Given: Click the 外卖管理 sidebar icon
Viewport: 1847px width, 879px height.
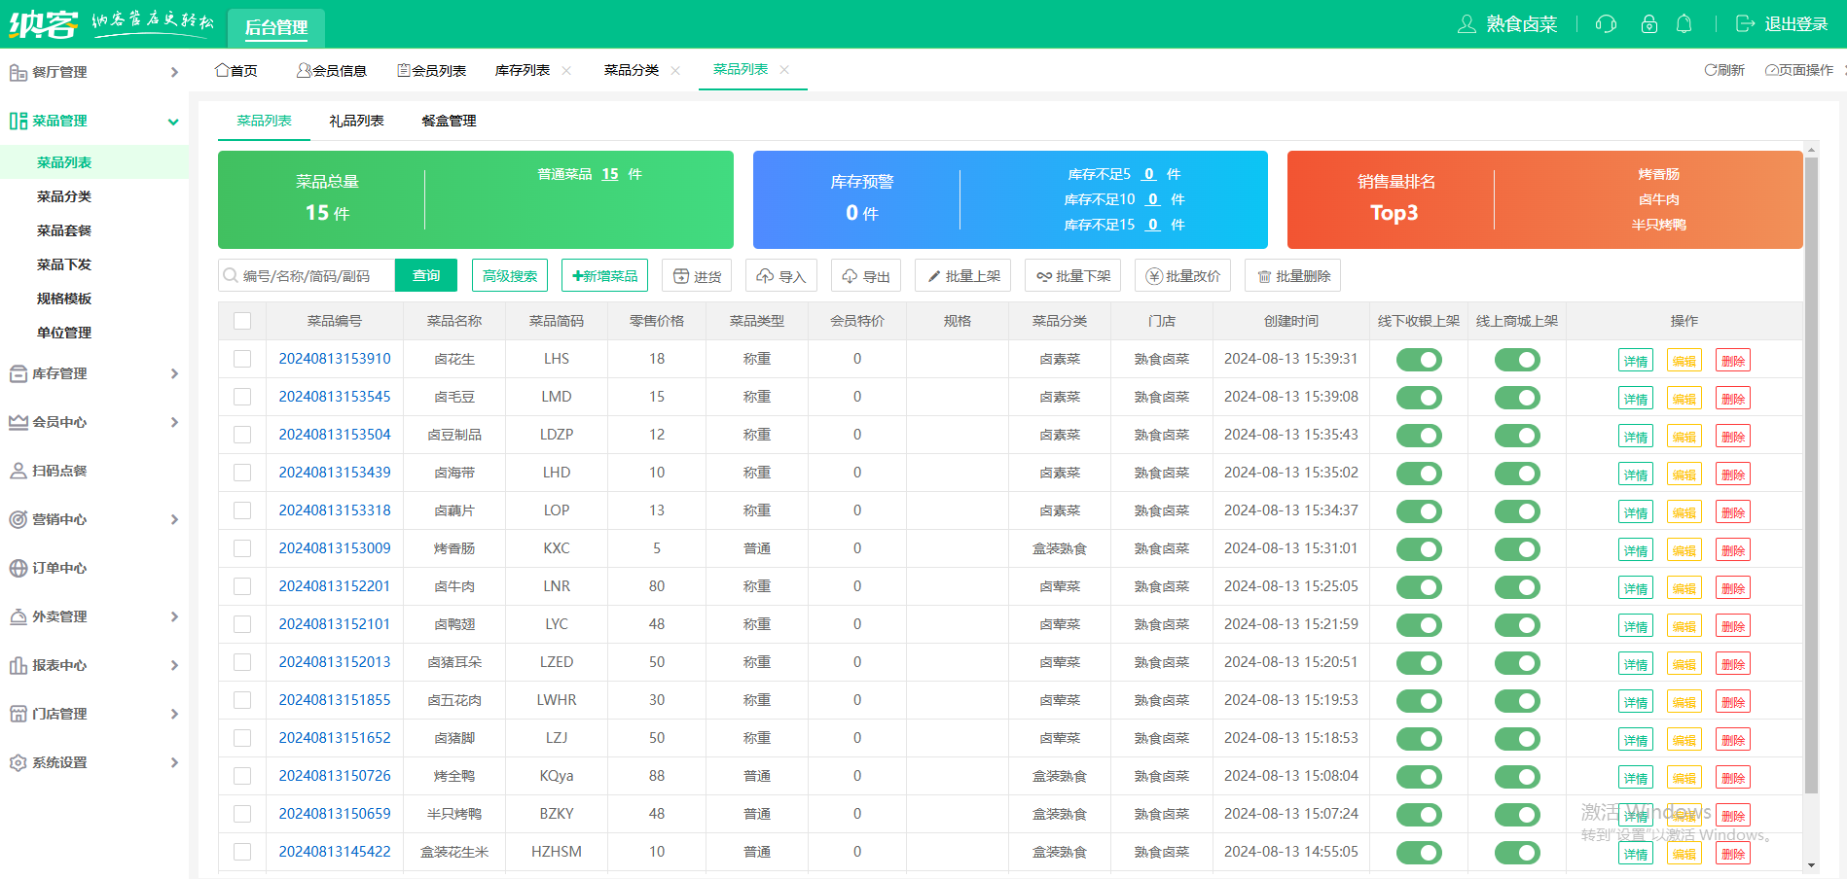Looking at the screenshot, I should (18, 616).
